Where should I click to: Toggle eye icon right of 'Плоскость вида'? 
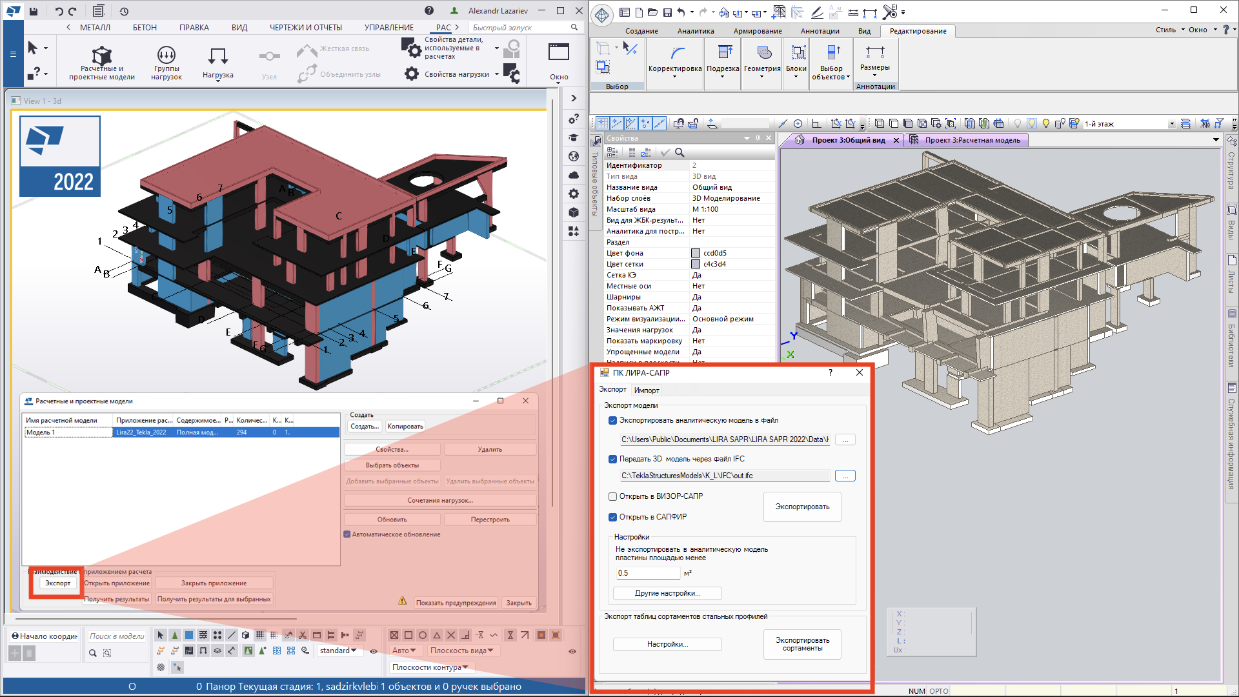572,651
